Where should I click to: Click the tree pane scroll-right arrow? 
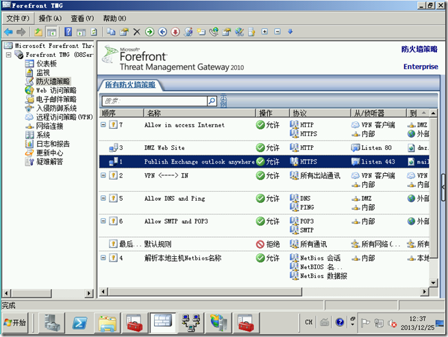pyautogui.click(x=89, y=293)
